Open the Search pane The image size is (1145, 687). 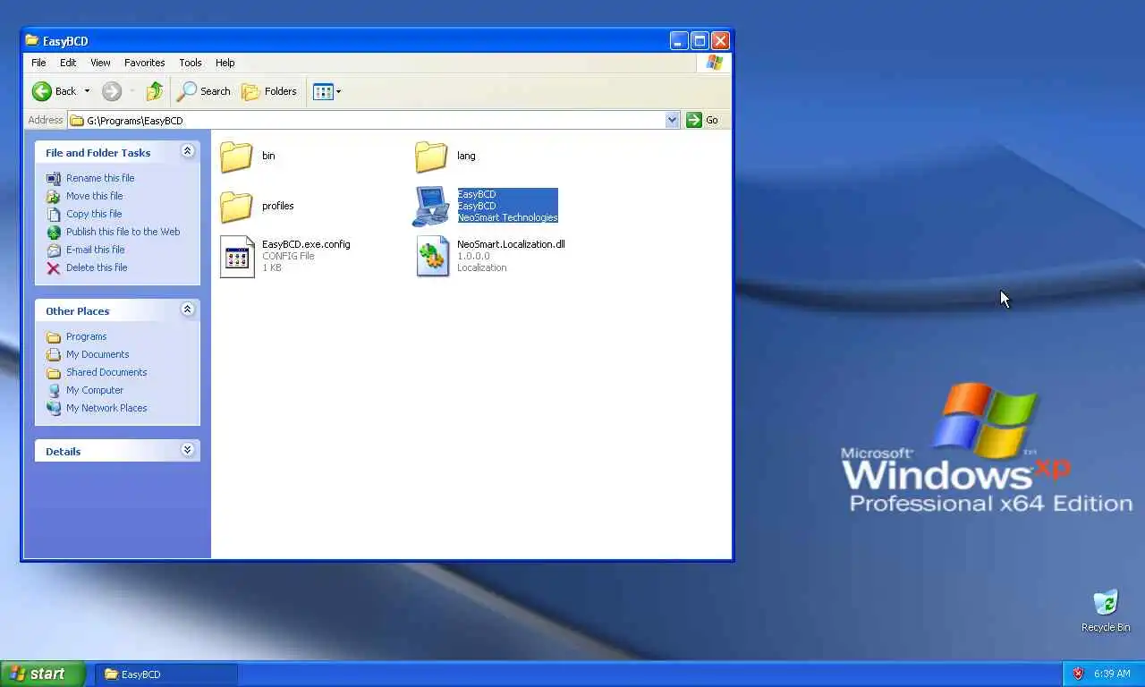click(x=204, y=91)
